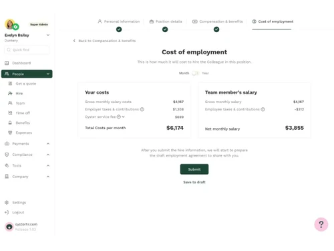Viewport: 334px width, 251px height.
Task: Open the Hire link in sidebar
Action: [19, 93]
